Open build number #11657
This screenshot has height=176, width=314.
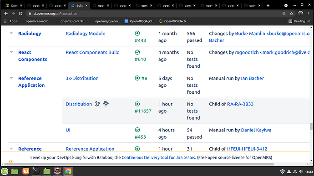pyautogui.click(x=143, y=111)
